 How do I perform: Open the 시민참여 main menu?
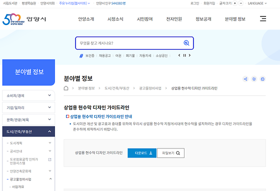click(144, 19)
